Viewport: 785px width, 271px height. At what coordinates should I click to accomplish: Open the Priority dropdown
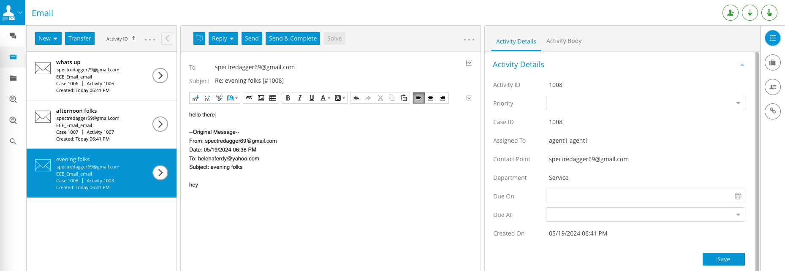pyautogui.click(x=645, y=103)
